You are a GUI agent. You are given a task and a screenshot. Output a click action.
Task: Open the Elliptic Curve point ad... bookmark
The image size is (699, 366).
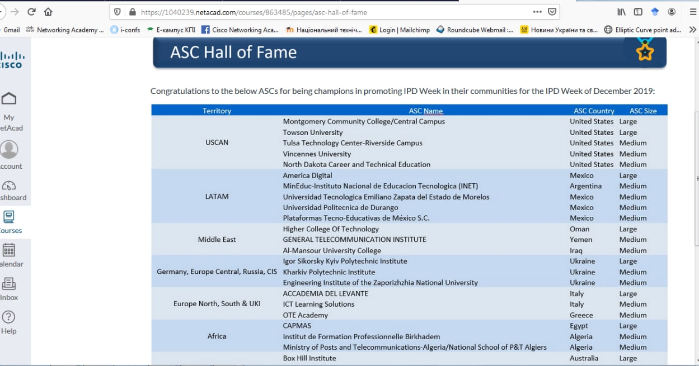(x=643, y=30)
